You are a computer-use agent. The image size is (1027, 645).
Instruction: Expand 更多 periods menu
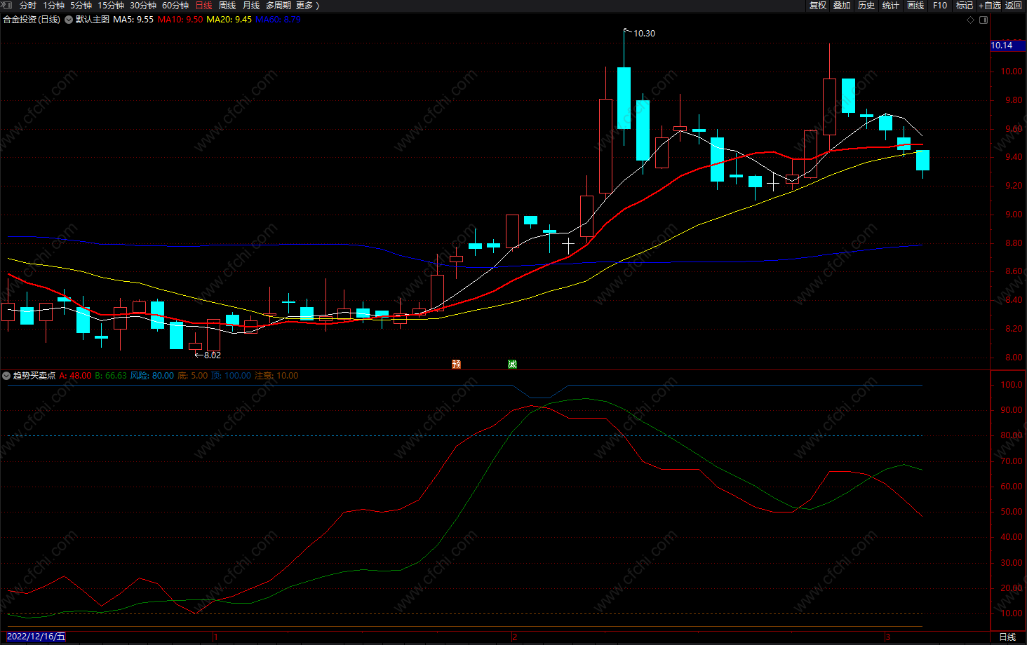pos(308,6)
